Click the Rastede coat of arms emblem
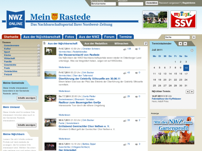 click(55, 17)
